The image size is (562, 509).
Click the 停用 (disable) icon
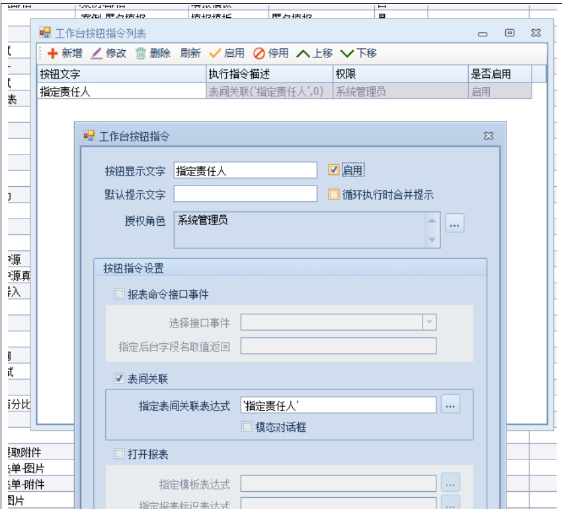(x=259, y=53)
